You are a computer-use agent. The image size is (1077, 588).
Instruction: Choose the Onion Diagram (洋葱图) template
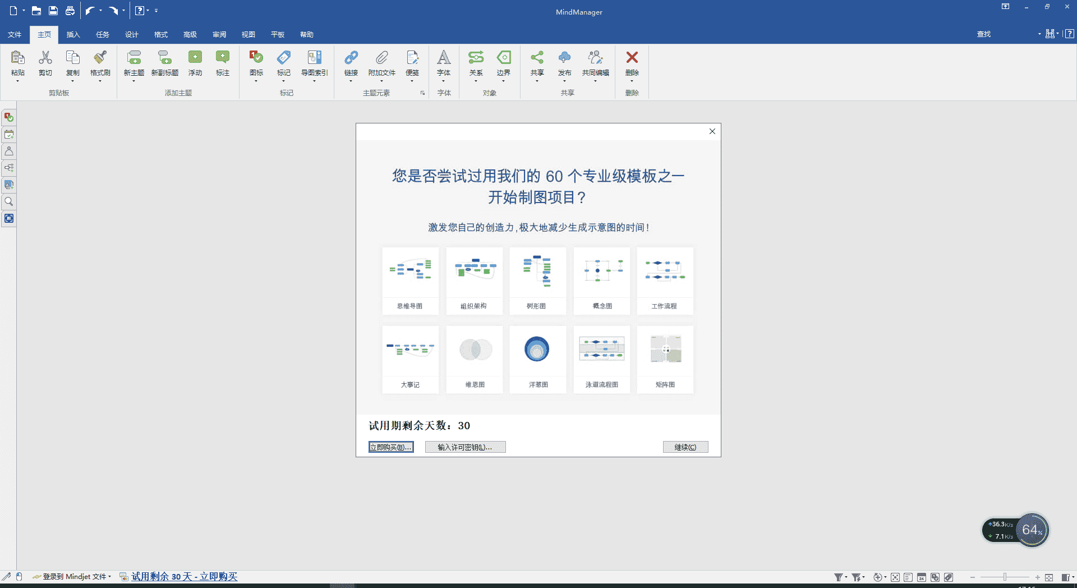pyautogui.click(x=538, y=359)
